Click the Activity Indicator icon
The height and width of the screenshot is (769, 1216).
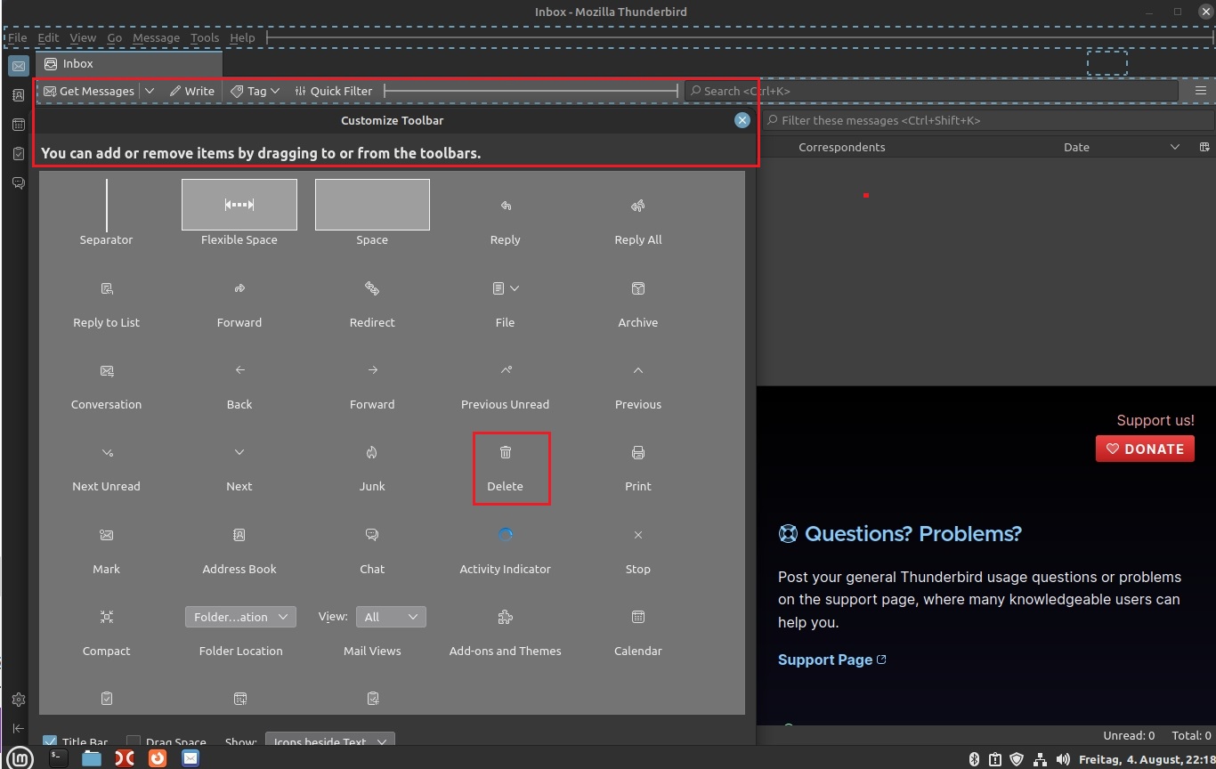505,535
